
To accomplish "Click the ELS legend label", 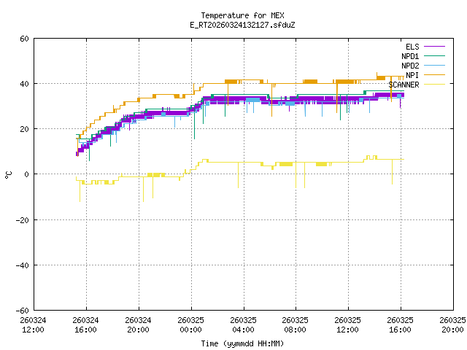I will (412, 46).
